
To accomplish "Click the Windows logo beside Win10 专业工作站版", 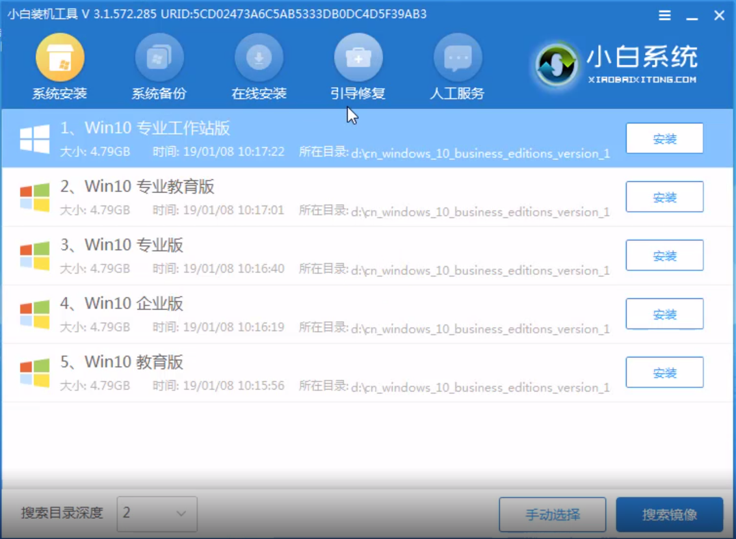I will tap(36, 137).
